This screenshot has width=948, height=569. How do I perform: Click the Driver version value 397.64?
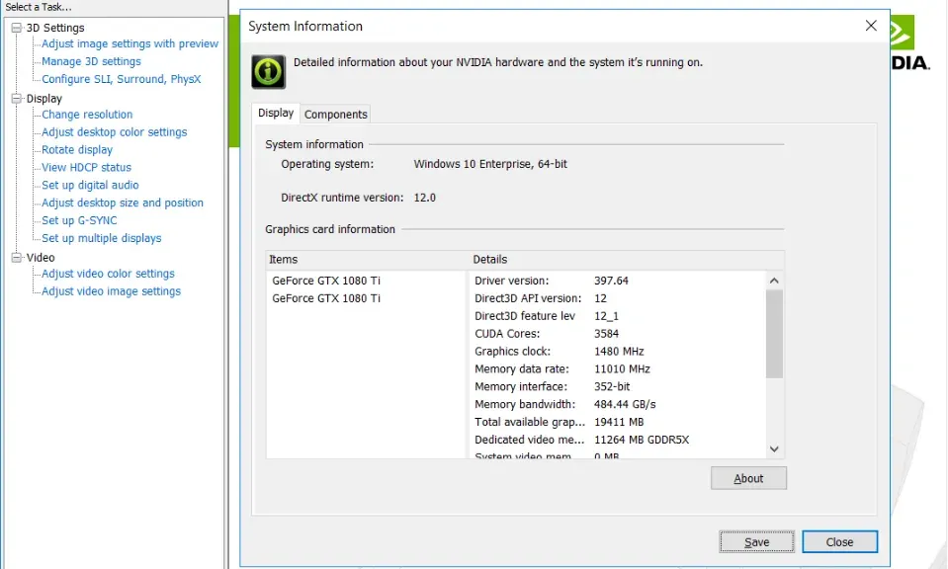pos(611,281)
